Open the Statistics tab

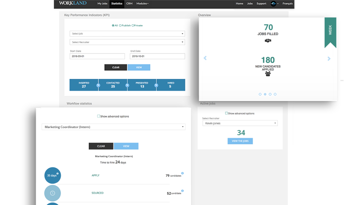117,3
